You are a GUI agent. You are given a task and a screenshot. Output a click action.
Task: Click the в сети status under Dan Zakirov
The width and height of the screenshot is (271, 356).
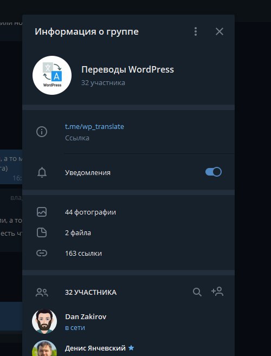pyautogui.click(x=75, y=328)
